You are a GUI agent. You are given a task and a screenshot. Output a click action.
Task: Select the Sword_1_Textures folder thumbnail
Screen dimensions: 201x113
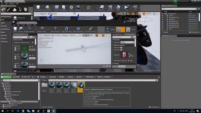pyautogui.click(x=45, y=85)
